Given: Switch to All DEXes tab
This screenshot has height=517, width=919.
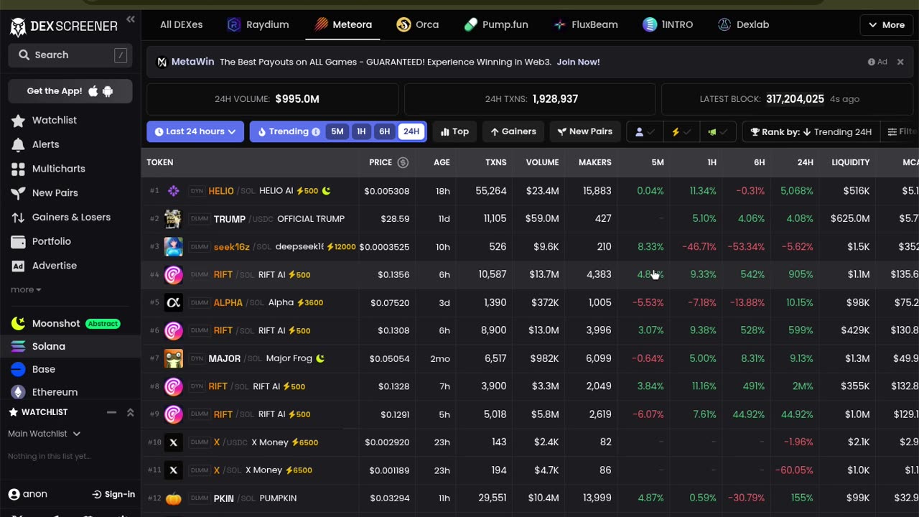Looking at the screenshot, I should (181, 24).
